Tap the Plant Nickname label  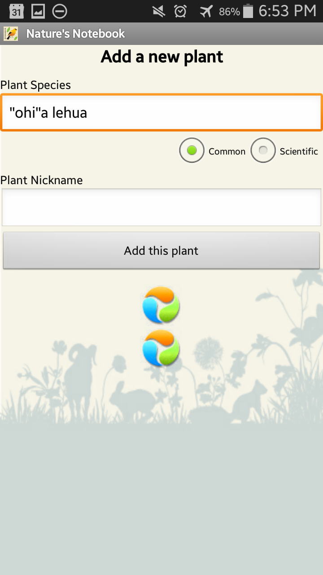point(42,180)
